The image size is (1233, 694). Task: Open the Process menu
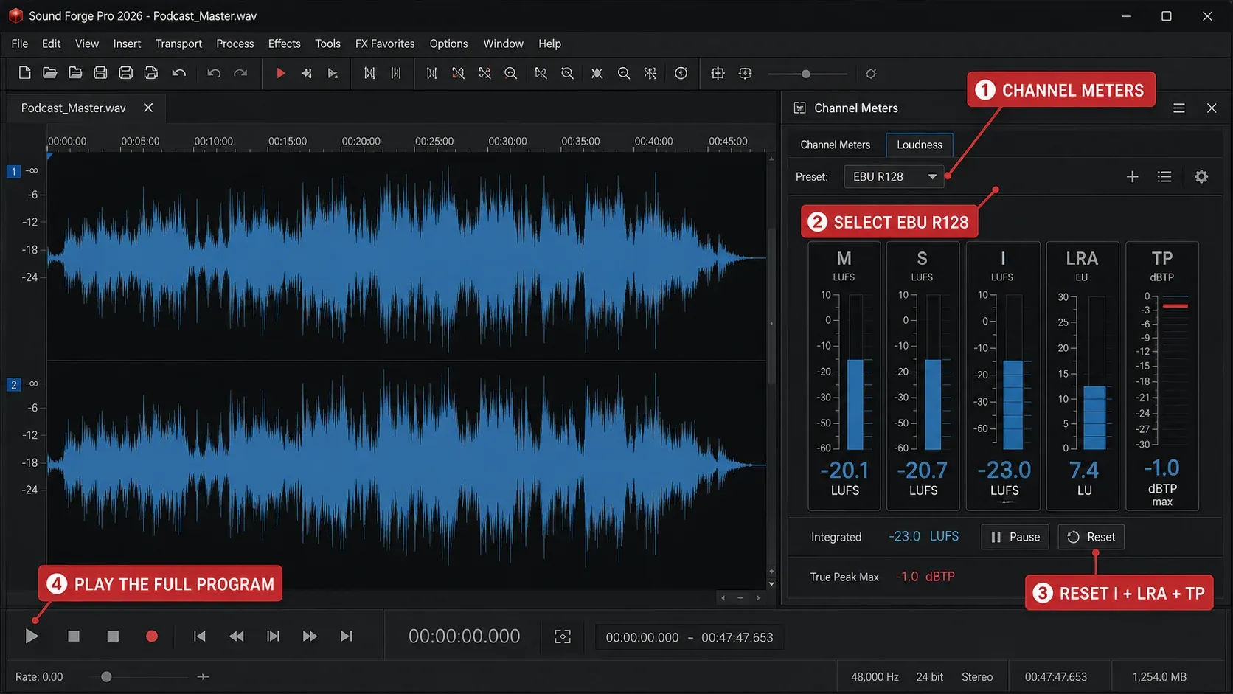tap(235, 44)
